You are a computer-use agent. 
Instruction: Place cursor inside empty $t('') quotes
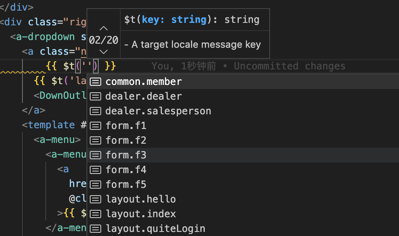click(87, 66)
